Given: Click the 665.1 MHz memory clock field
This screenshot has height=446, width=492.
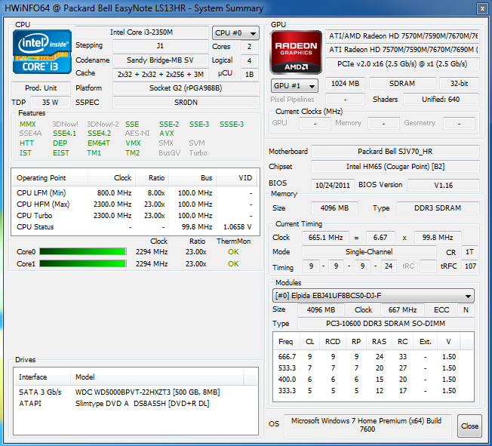Looking at the screenshot, I should click(x=325, y=237).
